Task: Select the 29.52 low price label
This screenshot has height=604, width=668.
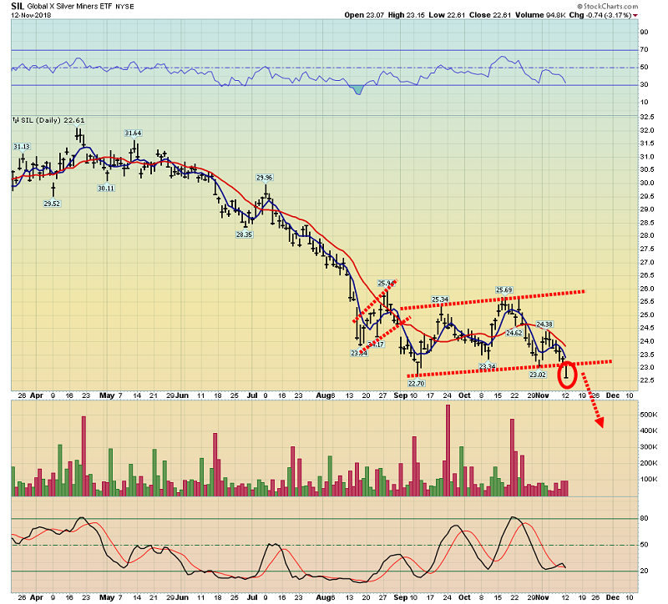Action: pos(52,204)
